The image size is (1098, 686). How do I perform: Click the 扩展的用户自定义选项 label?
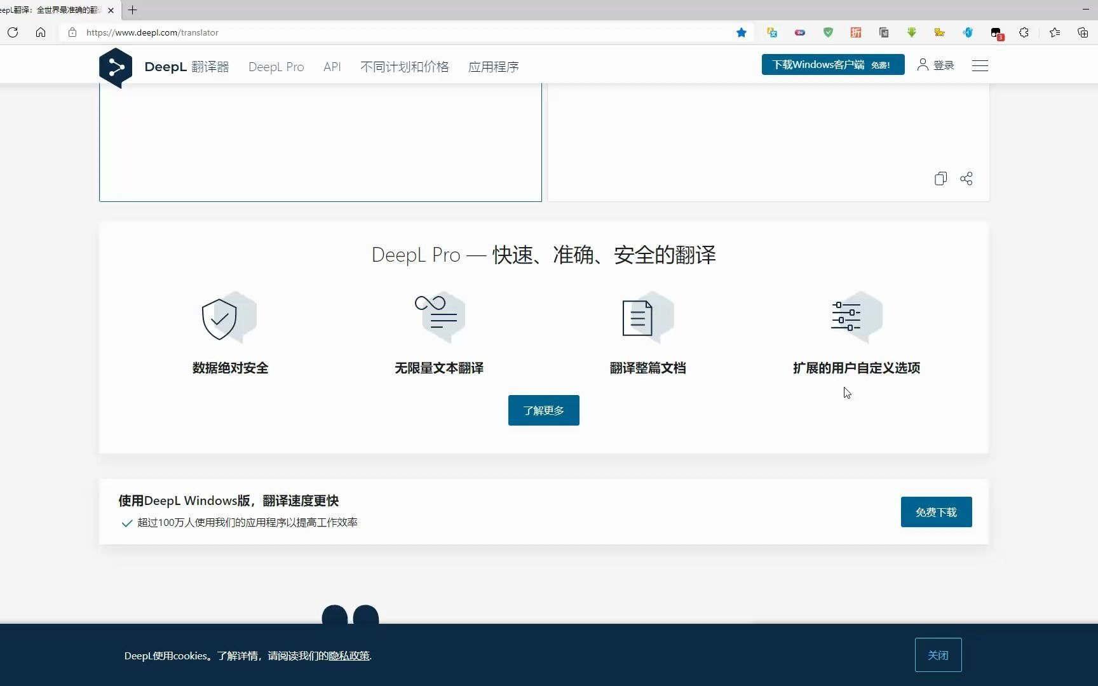click(857, 368)
